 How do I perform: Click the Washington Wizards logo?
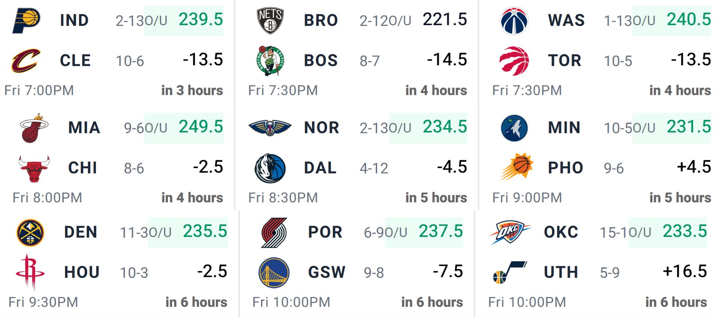tap(514, 21)
